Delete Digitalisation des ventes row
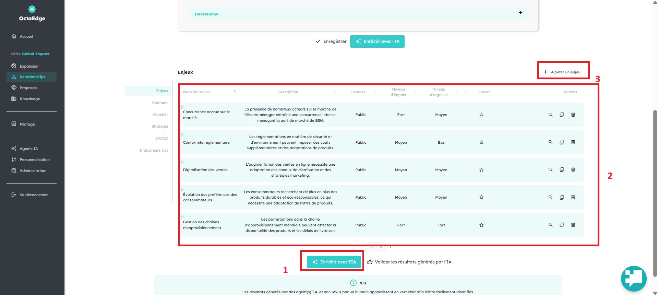Screen dimensions: 658x295 pyautogui.click(x=573, y=169)
